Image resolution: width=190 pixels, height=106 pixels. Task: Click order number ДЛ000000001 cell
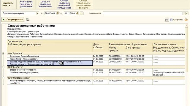117,56
